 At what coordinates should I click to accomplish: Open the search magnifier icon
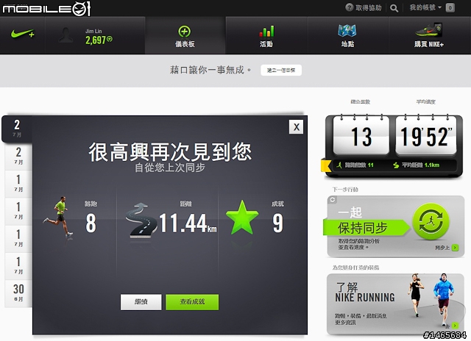pyautogui.click(x=394, y=8)
